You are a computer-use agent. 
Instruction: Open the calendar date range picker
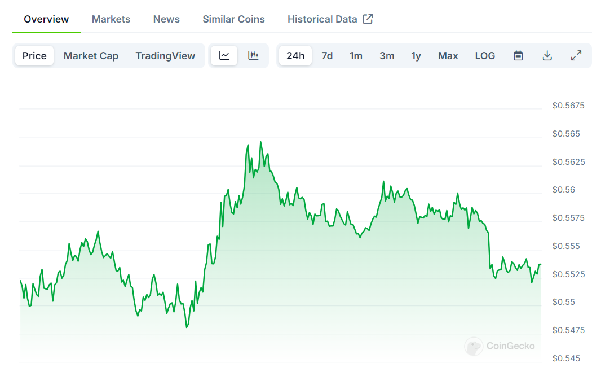pos(518,56)
